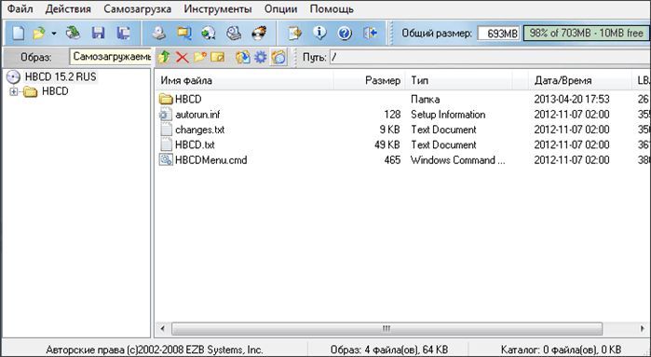Click the Save floppy disk icon
The image size is (651, 357).
(x=98, y=33)
